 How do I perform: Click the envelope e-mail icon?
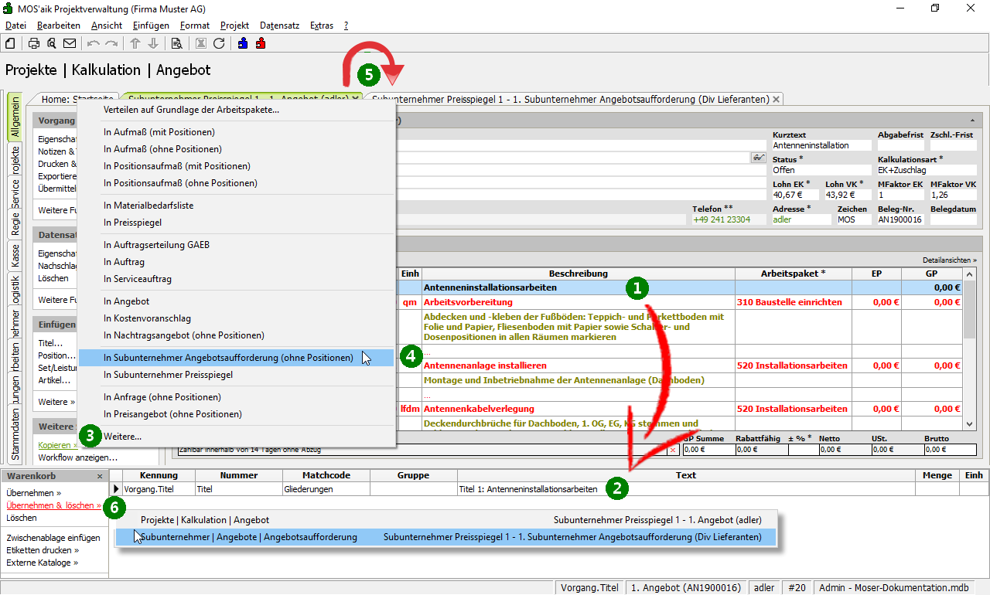[x=70, y=43]
